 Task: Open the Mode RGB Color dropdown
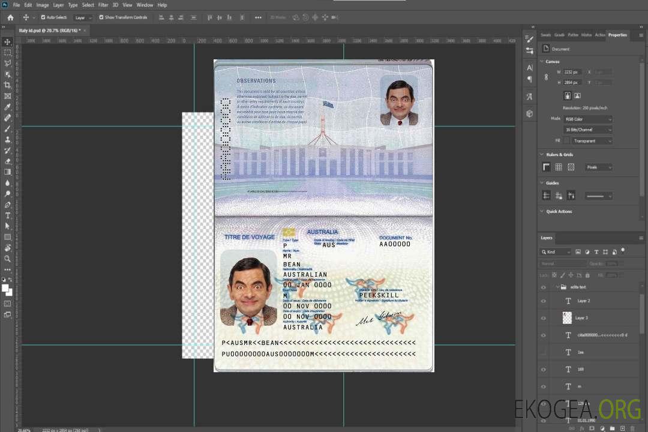[x=588, y=119]
